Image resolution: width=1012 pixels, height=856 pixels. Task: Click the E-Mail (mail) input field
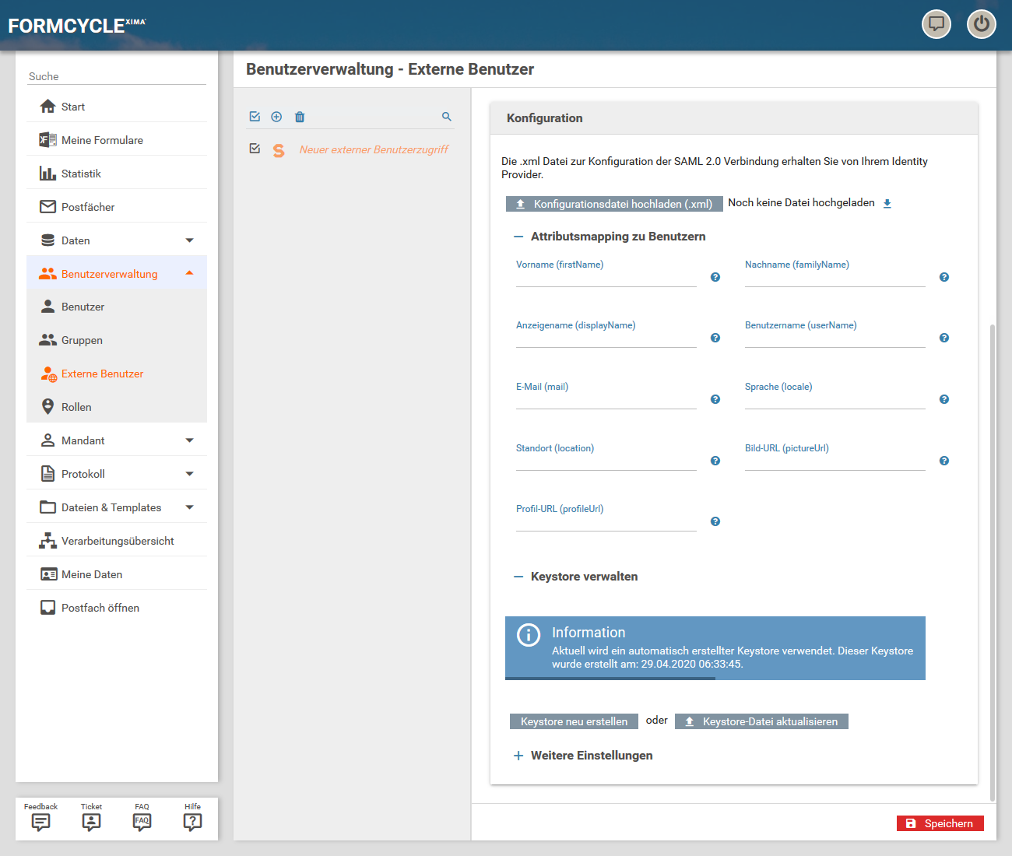[606, 400]
